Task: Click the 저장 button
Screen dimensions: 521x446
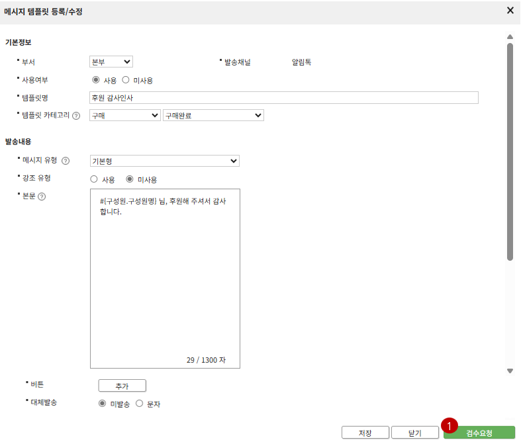Action: [365, 433]
